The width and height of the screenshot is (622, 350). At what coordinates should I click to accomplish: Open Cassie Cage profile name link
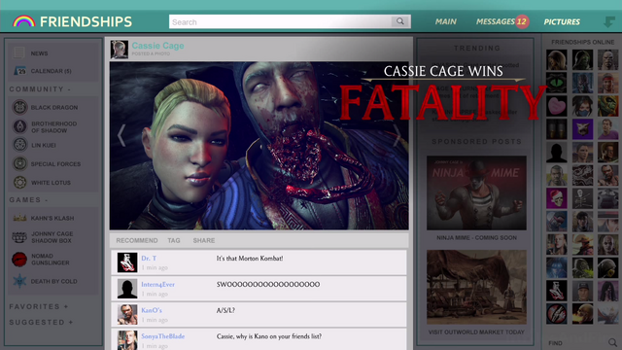[x=157, y=46]
